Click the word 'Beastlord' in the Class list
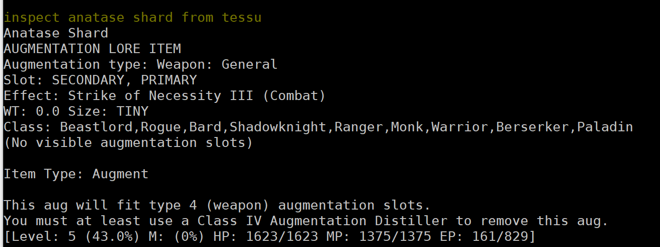 point(96,128)
